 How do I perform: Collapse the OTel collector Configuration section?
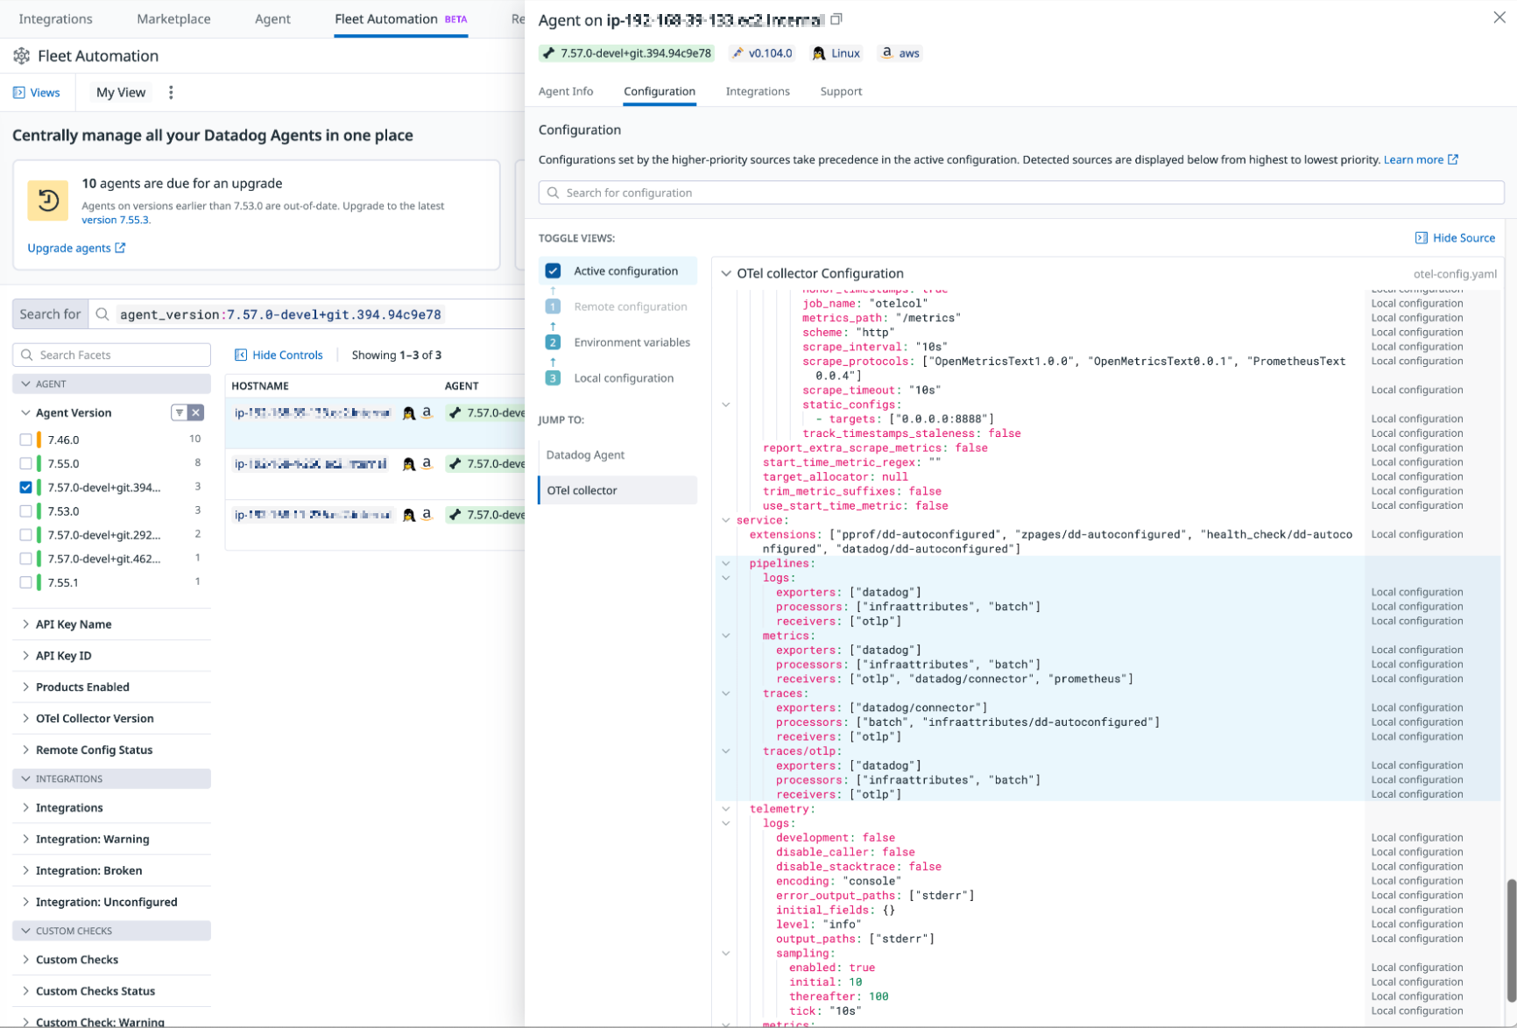[726, 273]
